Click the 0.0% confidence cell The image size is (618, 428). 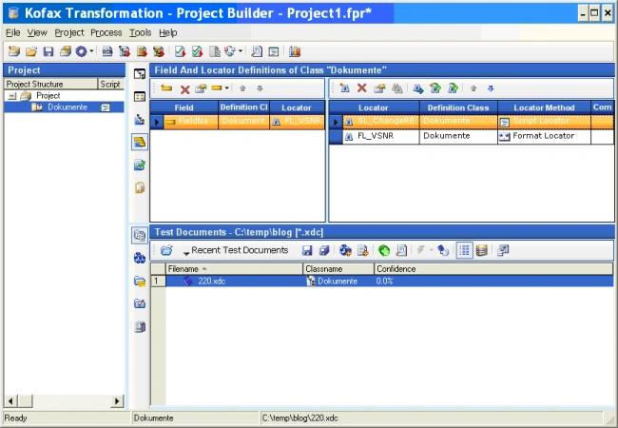click(385, 281)
